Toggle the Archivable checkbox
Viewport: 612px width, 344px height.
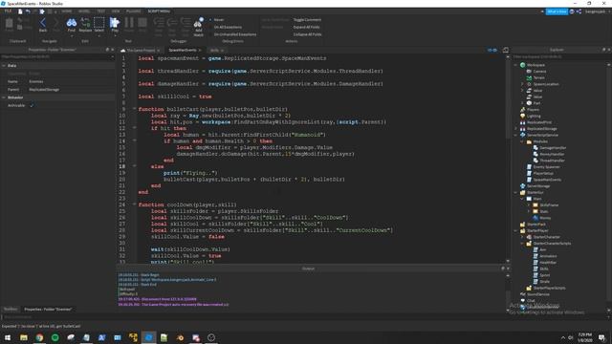(x=32, y=105)
